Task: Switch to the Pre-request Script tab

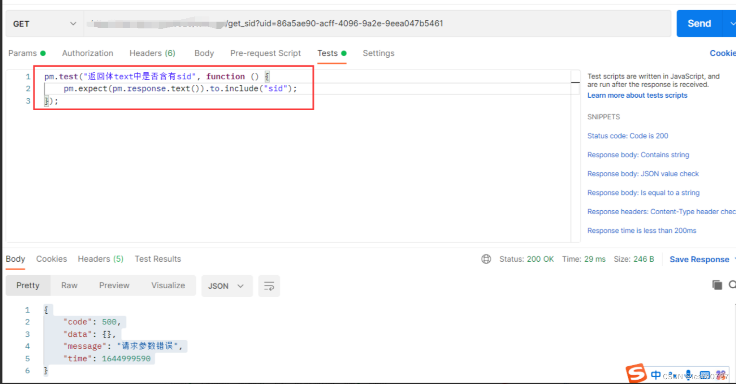Action: [266, 53]
